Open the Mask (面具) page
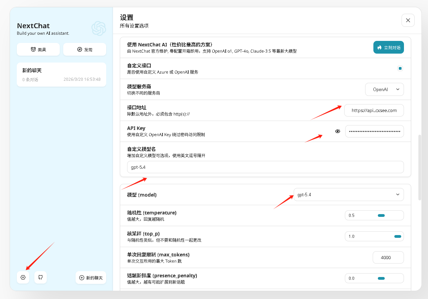 pos(38,49)
